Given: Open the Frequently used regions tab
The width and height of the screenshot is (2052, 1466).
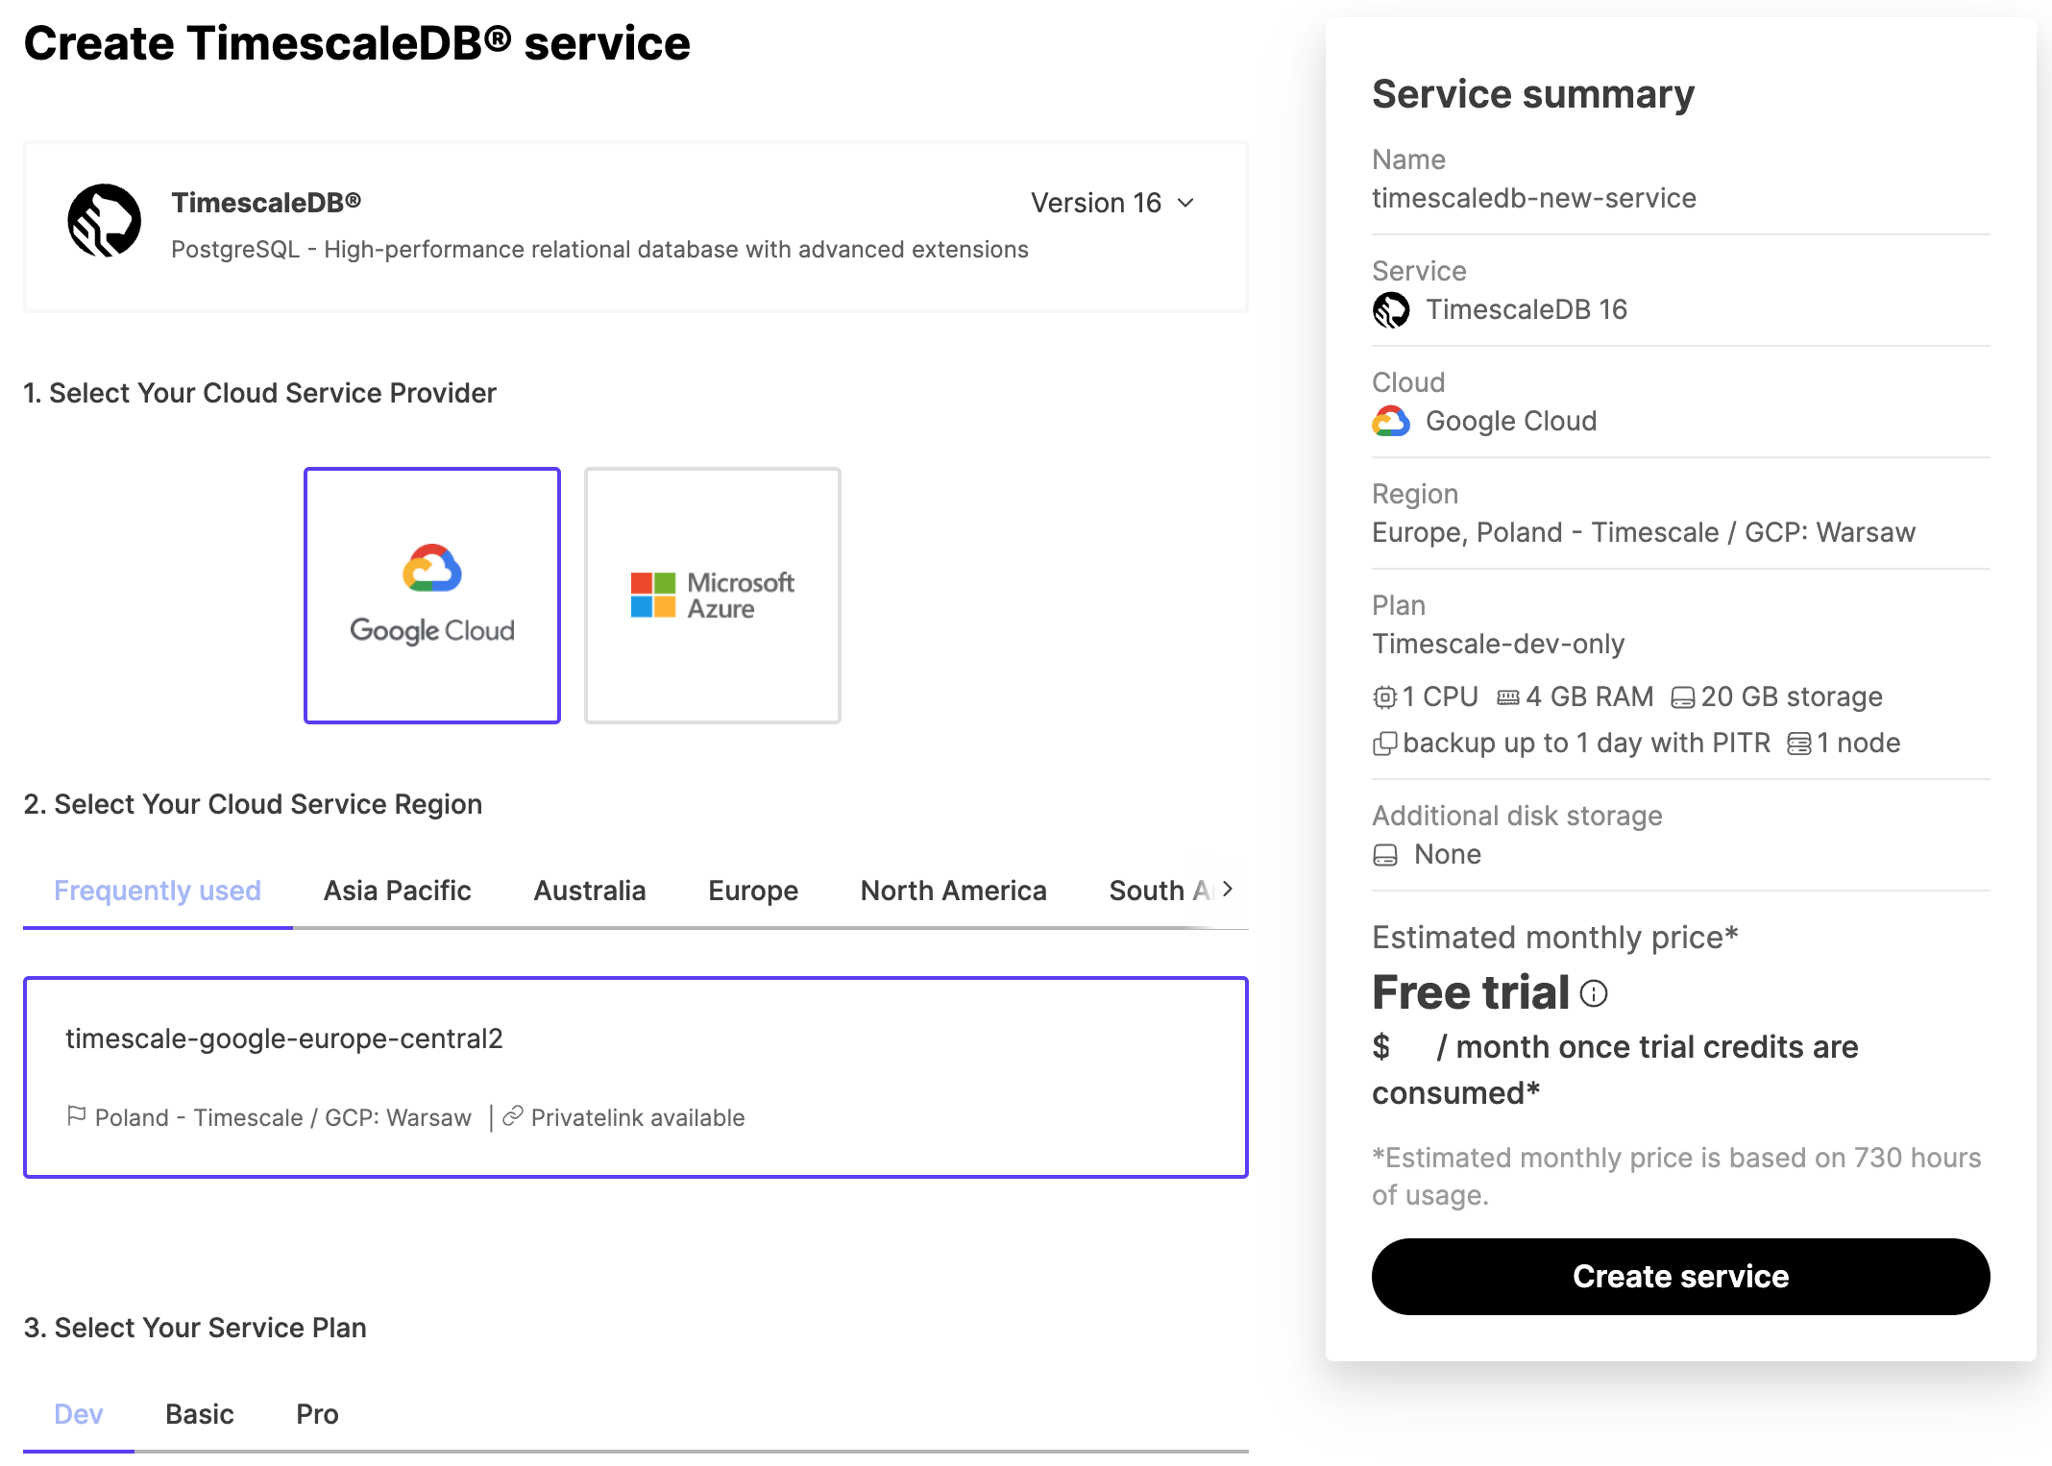Looking at the screenshot, I should pyautogui.click(x=157, y=890).
